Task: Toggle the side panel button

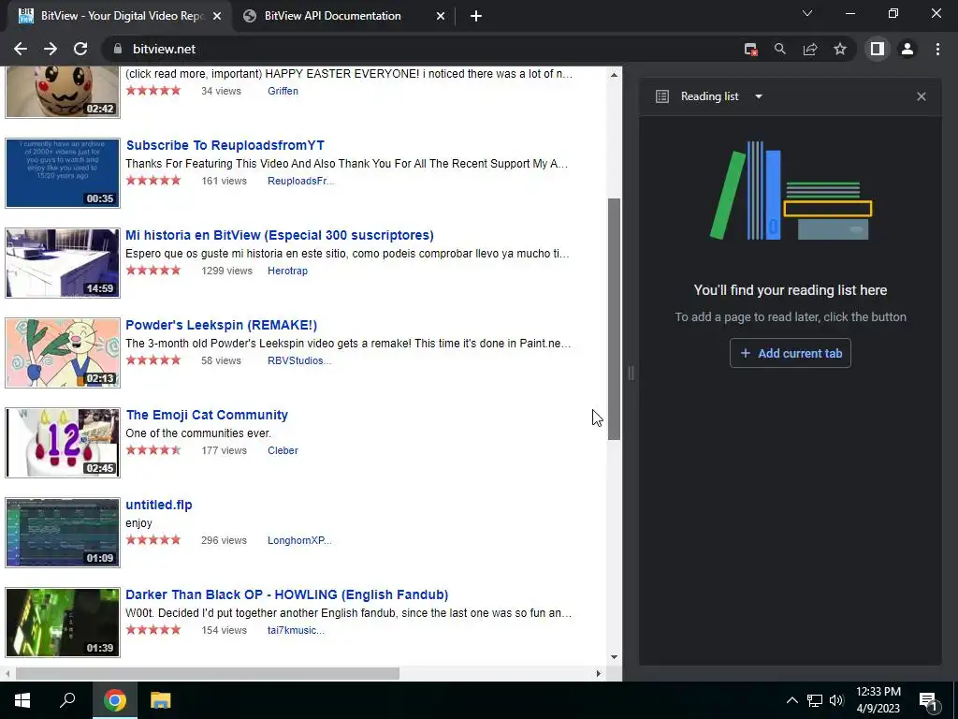Action: click(x=877, y=49)
